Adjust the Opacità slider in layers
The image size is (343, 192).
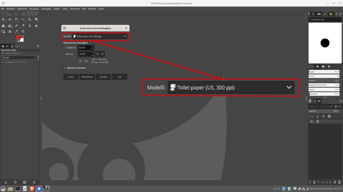point(324,111)
